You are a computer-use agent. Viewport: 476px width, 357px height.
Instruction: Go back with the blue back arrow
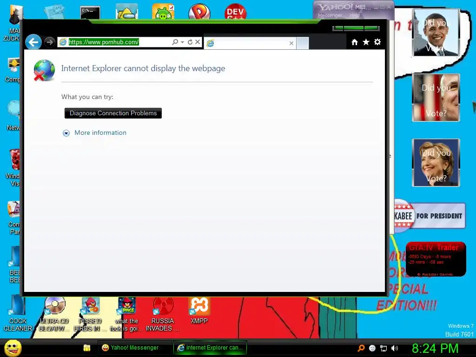click(33, 42)
